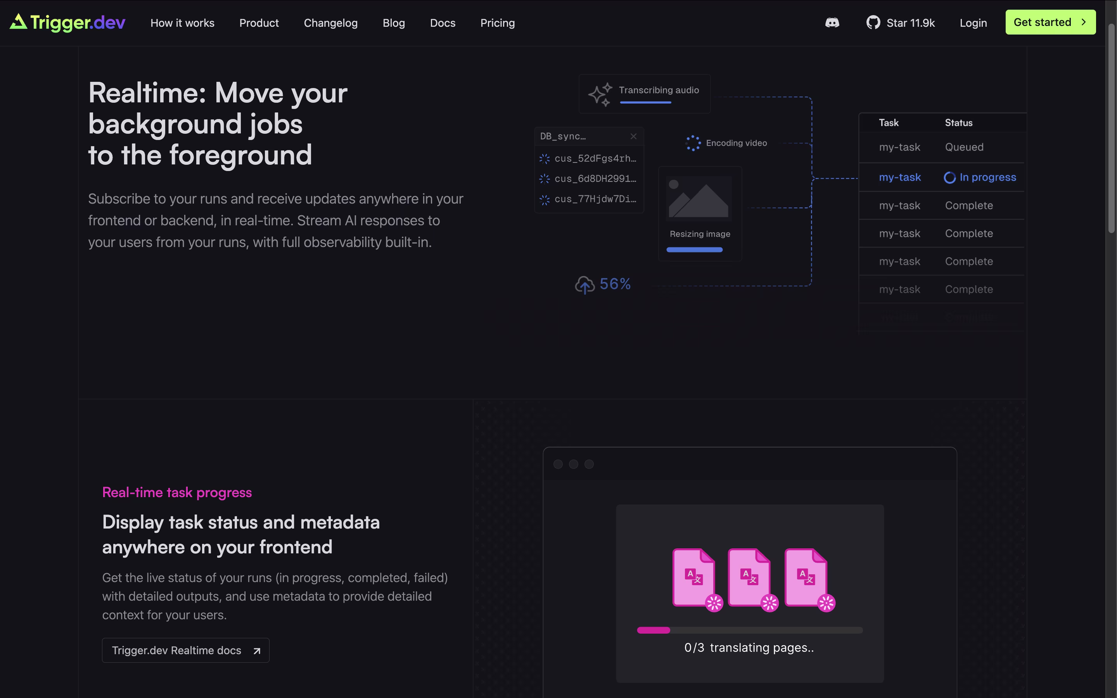This screenshot has width=1117, height=698.
Task: Click the third pink translation document icon
Action: (809, 580)
